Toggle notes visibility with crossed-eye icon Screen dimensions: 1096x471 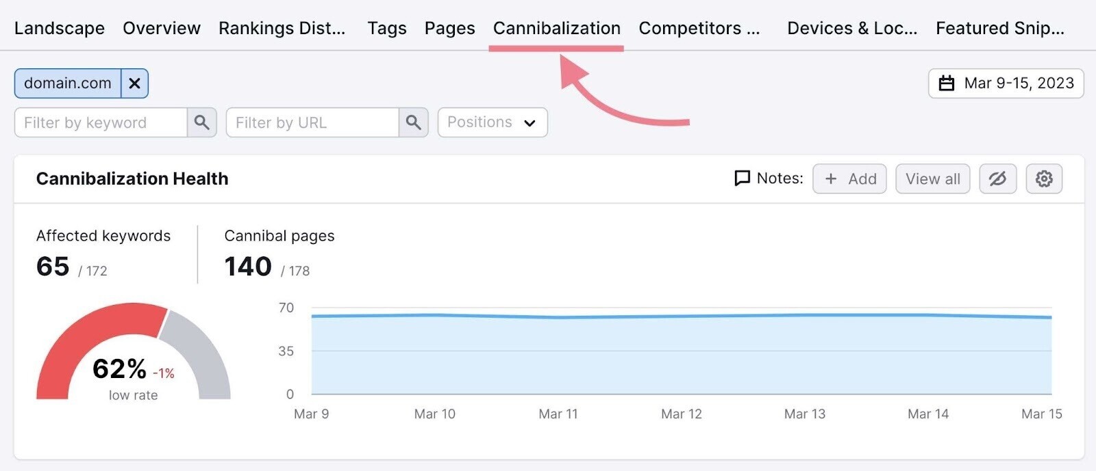tap(997, 178)
